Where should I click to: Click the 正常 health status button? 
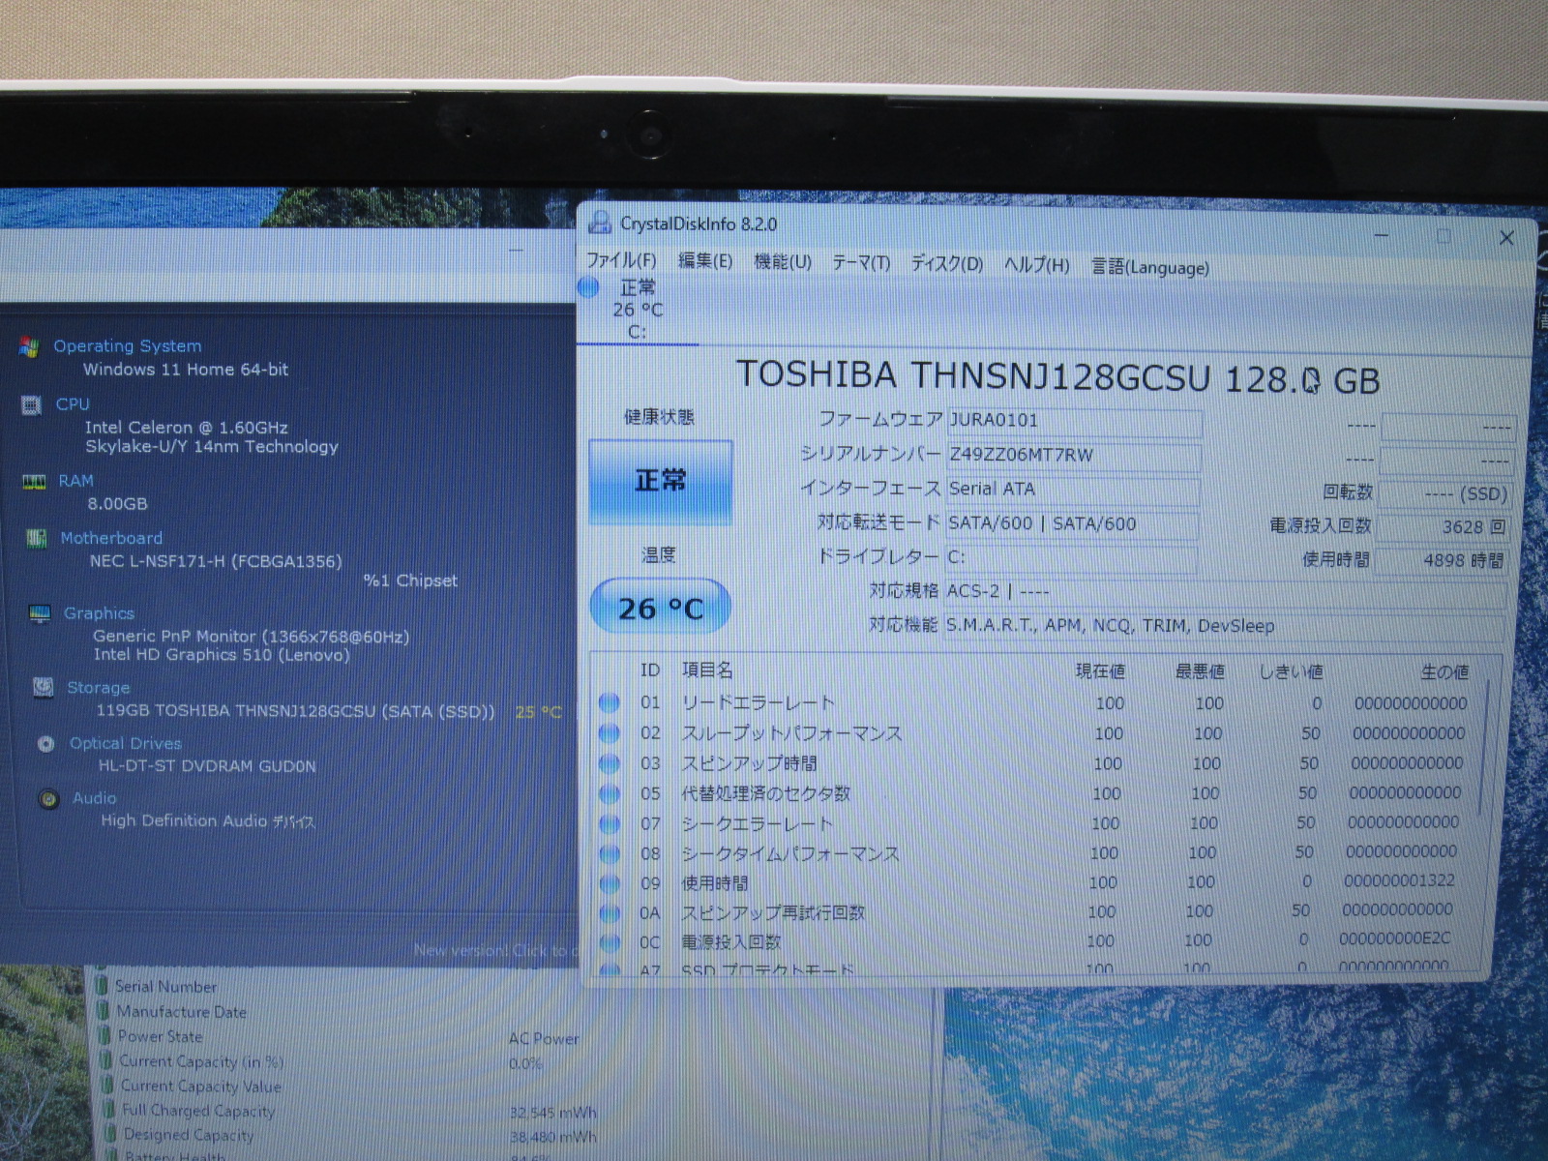click(660, 481)
